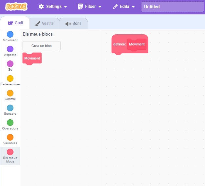The height and width of the screenshot is (186, 205).
Task: Open the Settings dropdown menu
Action: [53, 7]
